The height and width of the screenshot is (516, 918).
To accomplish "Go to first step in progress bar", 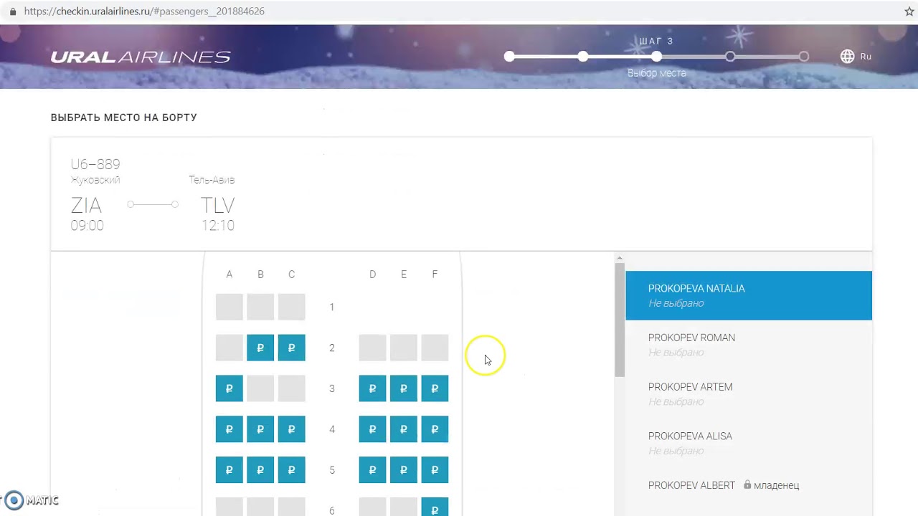I will tap(509, 57).
